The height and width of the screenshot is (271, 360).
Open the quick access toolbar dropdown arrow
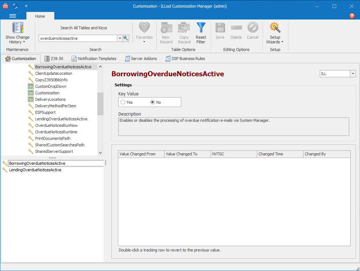[x=26, y=6]
